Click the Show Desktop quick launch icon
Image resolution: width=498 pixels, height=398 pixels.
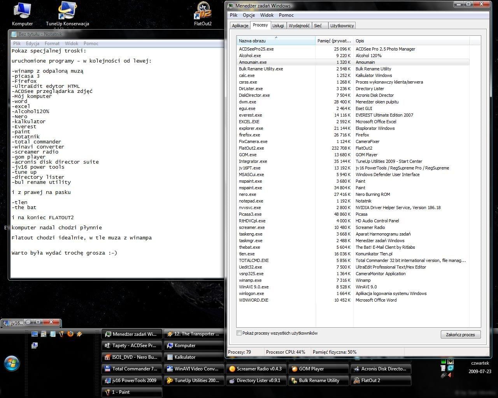point(35,334)
